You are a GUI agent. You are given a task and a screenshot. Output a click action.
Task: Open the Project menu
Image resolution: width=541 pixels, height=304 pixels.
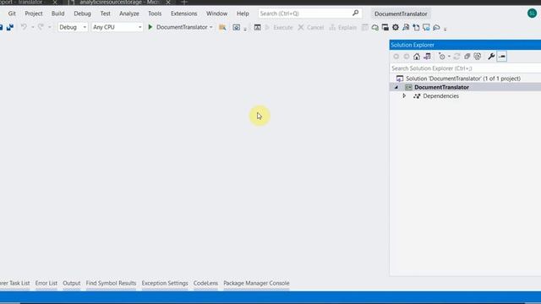coord(34,14)
